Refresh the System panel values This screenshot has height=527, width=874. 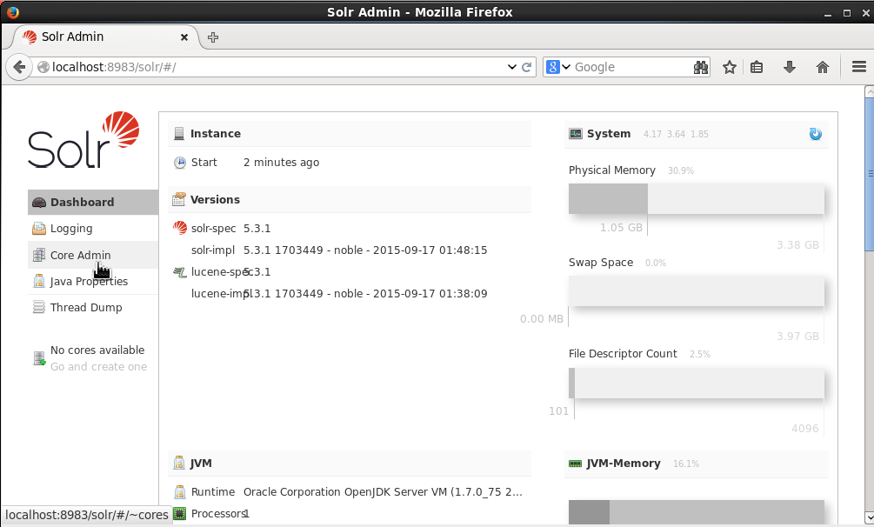point(816,134)
